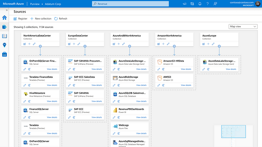Add subcollection to EuropeDataCenter
The image size is (262, 147).
(74, 44)
